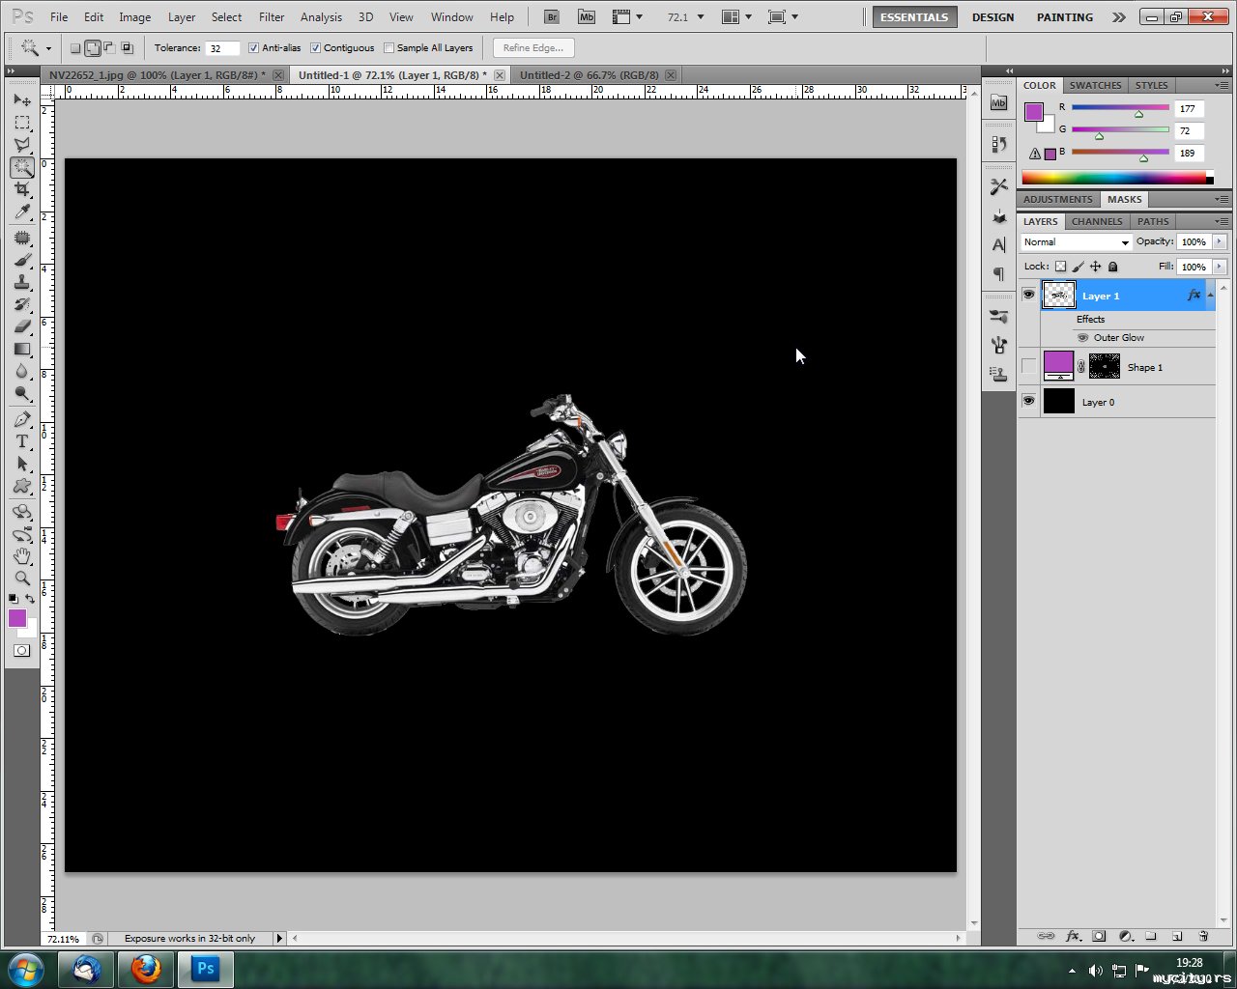Select the Move tool
The height and width of the screenshot is (989, 1237).
[x=22, y=100]
